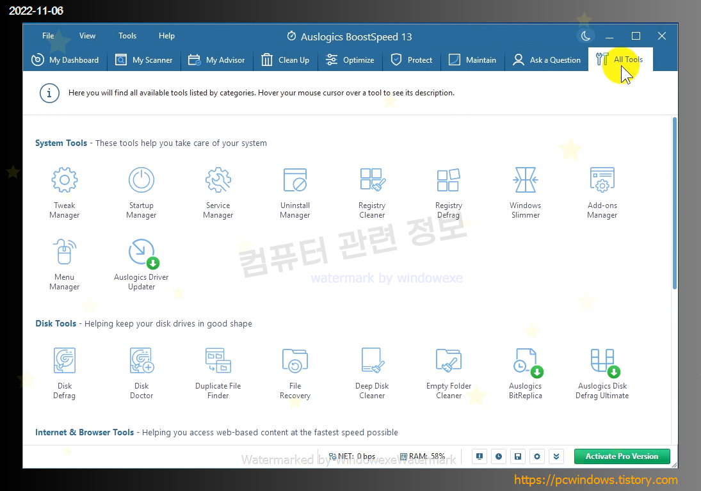701x491 pixels.
Task: Switch to Optimize tab
Action: (x=350, y=60)
